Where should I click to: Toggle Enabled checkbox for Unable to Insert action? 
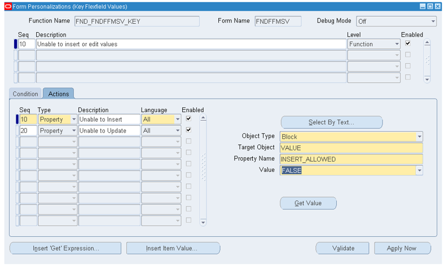click(x=188, y=118)
